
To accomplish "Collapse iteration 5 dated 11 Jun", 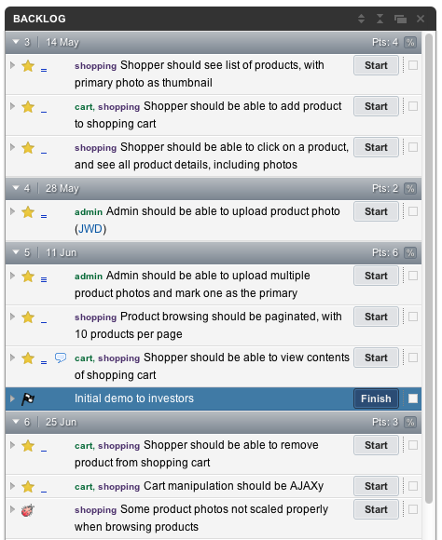I will click(x=16, y=252).
